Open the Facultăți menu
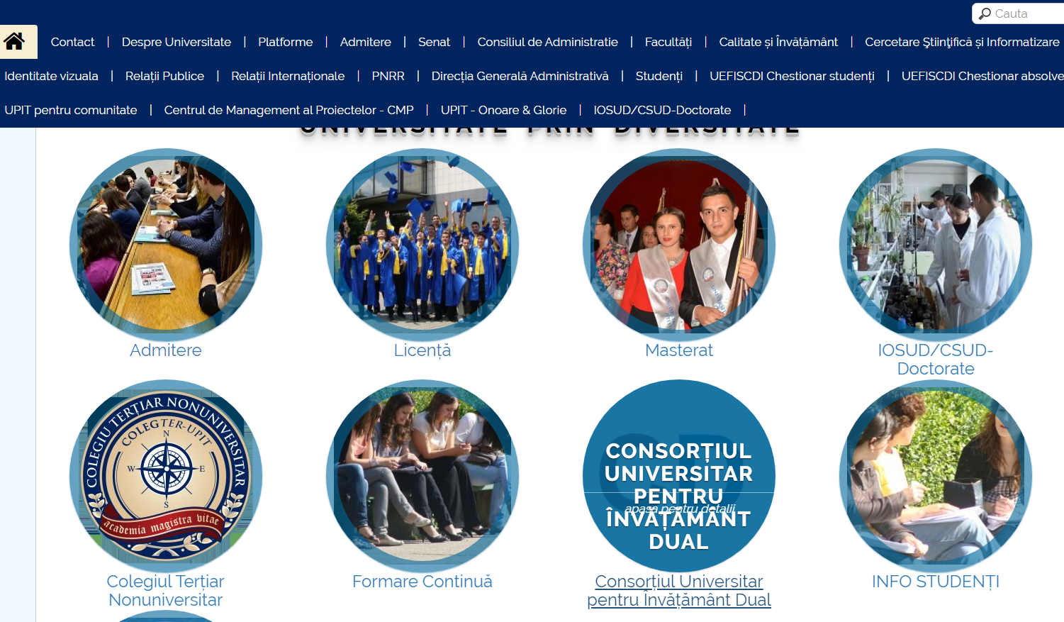 point(668,42)
